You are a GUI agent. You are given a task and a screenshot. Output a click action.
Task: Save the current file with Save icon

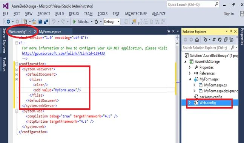click(x=40, y=21)
